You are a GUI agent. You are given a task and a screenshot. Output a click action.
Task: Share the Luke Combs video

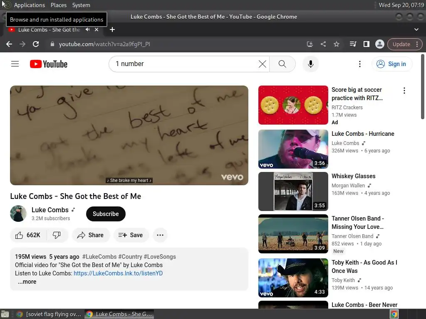[x=90, y=235]
